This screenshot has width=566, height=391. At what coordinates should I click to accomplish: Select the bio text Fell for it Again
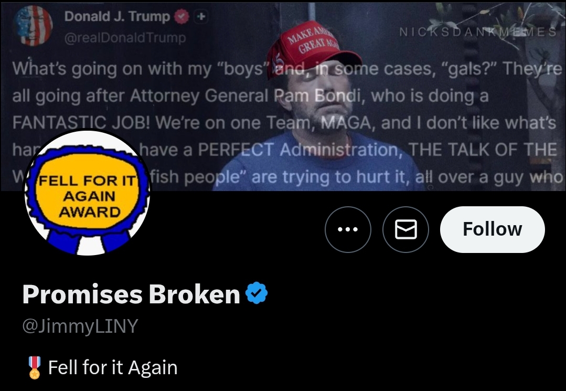[x=113, y=367]
